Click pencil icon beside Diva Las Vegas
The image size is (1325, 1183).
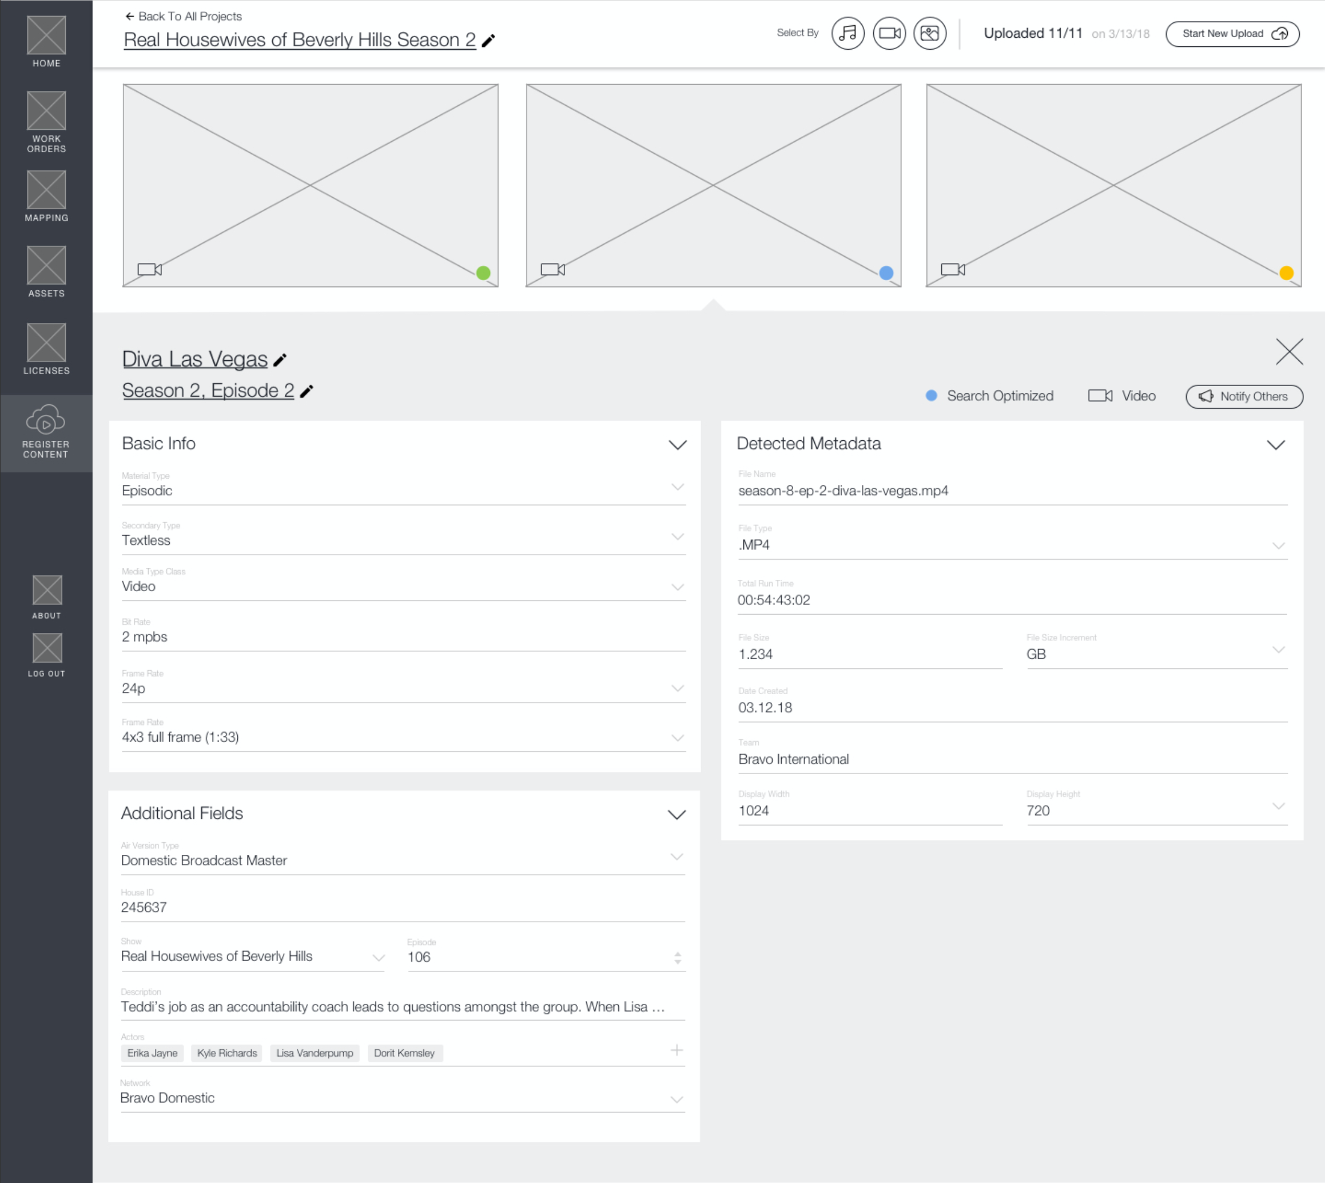[280, 360]
